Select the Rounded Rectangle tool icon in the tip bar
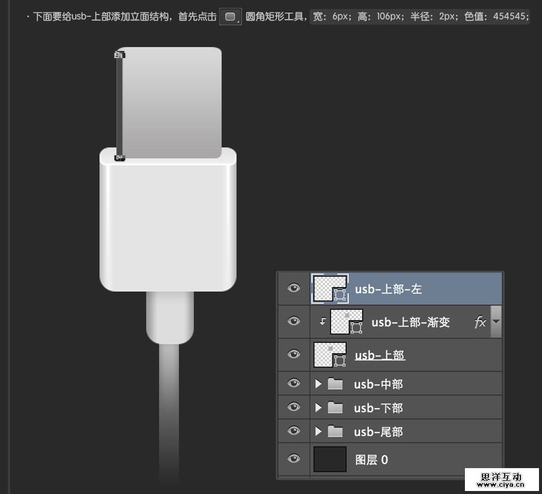 (231, 17)
